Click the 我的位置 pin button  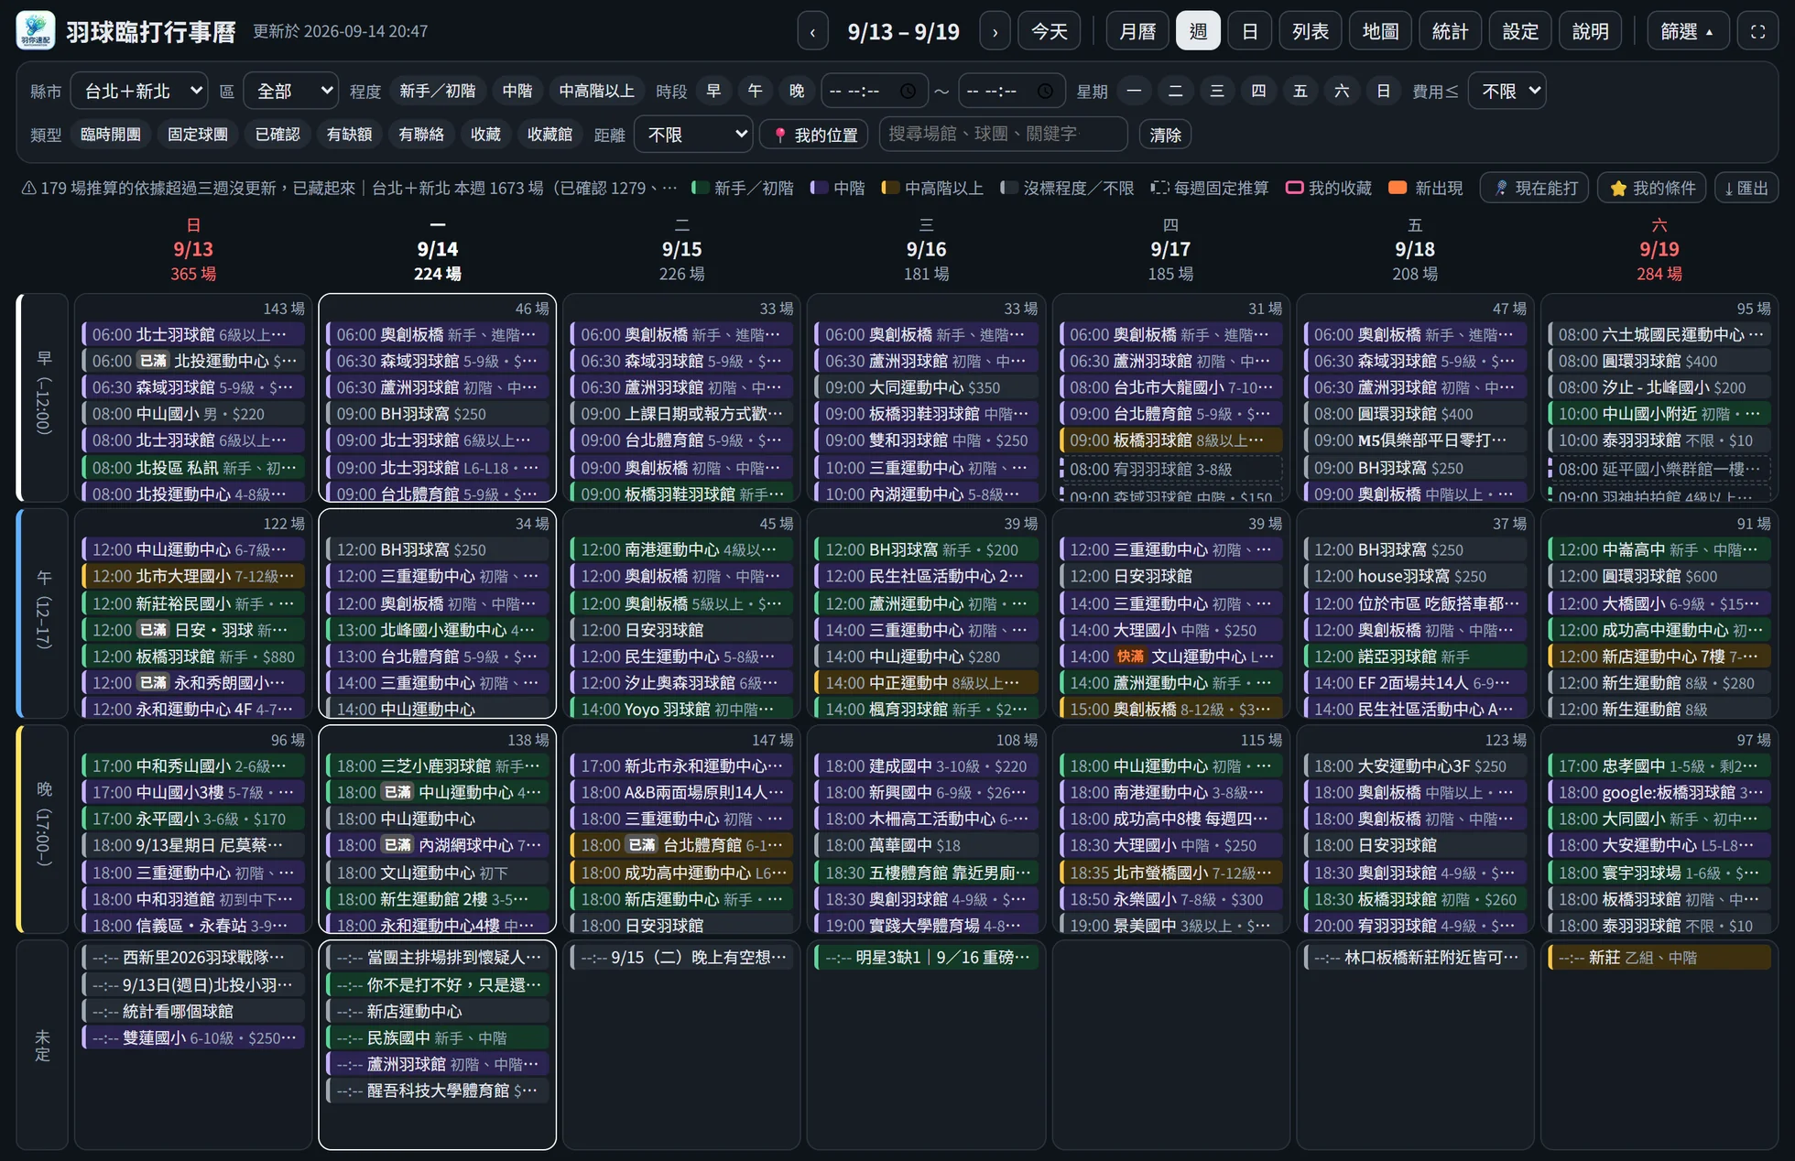[x=814, y=135]
